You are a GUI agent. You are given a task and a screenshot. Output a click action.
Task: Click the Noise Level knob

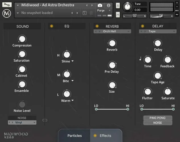coord(22,104)
